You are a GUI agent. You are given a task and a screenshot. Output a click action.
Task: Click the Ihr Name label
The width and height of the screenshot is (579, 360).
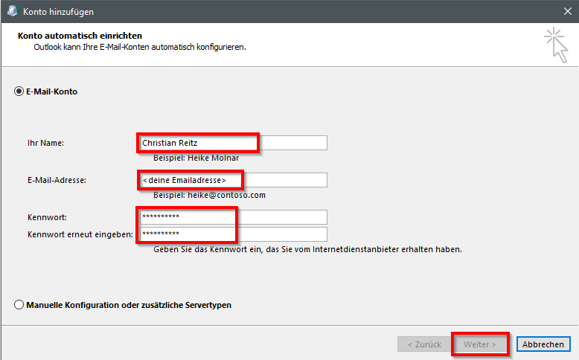pos(45,143)
